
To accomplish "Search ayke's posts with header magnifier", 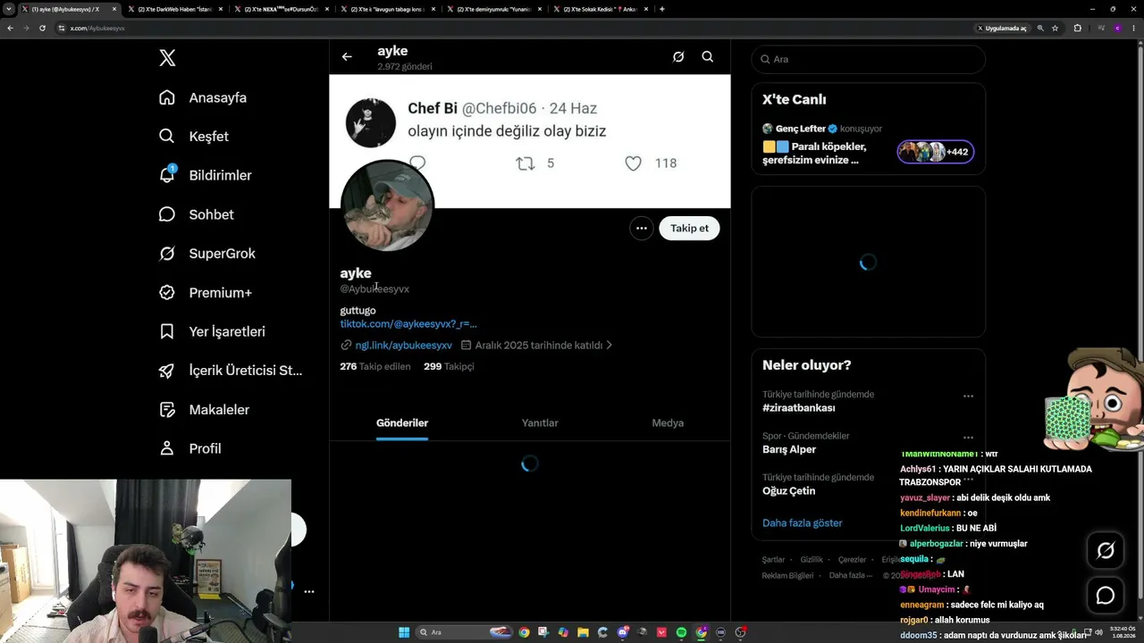I will click(x=707, y=57).
